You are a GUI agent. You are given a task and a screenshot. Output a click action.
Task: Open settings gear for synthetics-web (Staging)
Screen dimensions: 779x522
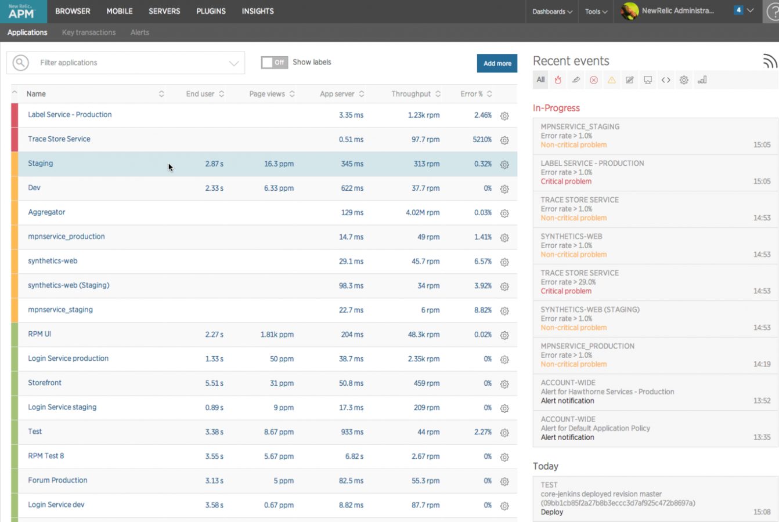click(504, 287)
